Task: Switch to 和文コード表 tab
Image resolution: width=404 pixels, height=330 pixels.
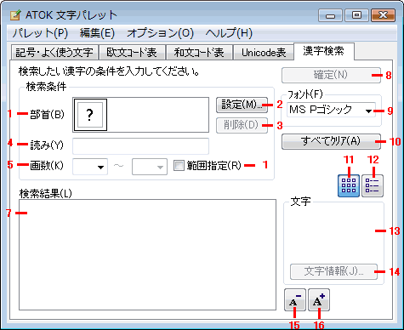Action: click(x=199, y=53)
